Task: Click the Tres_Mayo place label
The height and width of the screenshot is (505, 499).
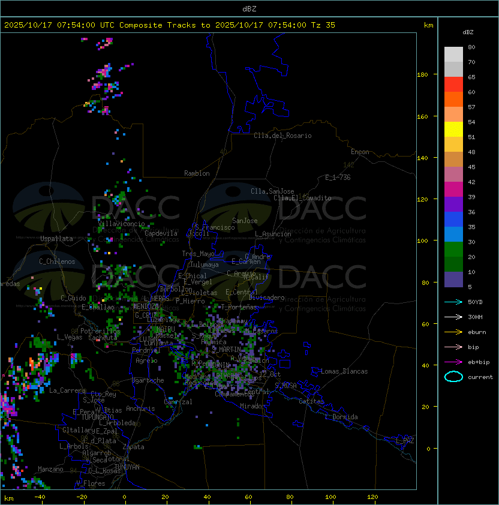Action: [198, 254]
